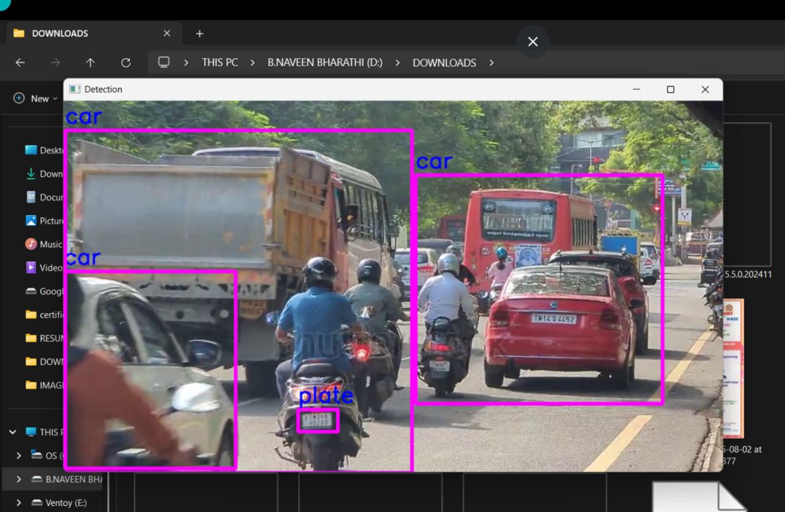This screenshot has width=785, height=512.
Task: Expand the OS (C:) drive node
Action: pyautogui.click(x=18, y=456)
